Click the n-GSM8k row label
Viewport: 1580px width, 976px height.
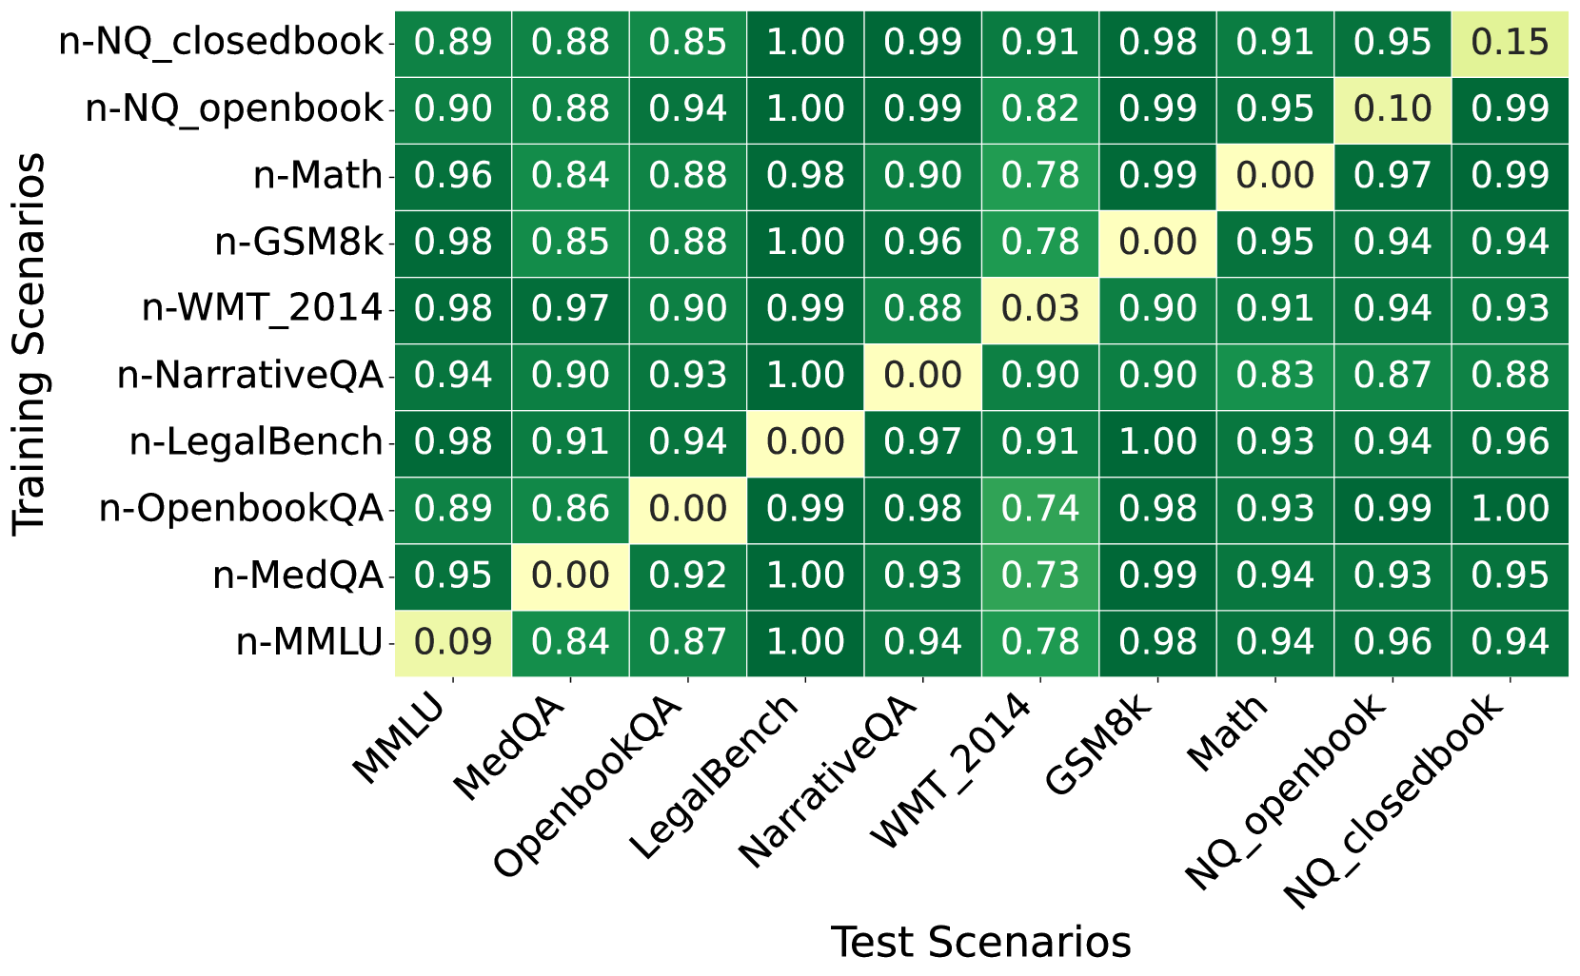299,243
